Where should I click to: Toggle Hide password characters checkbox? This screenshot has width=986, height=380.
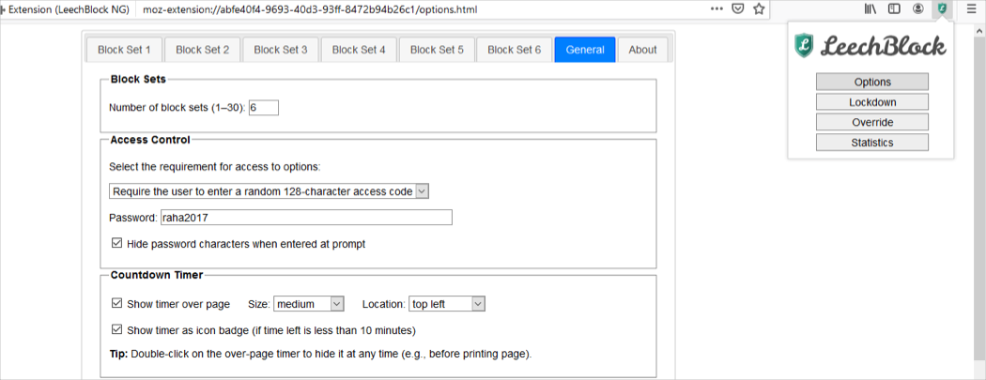[117, 244]
